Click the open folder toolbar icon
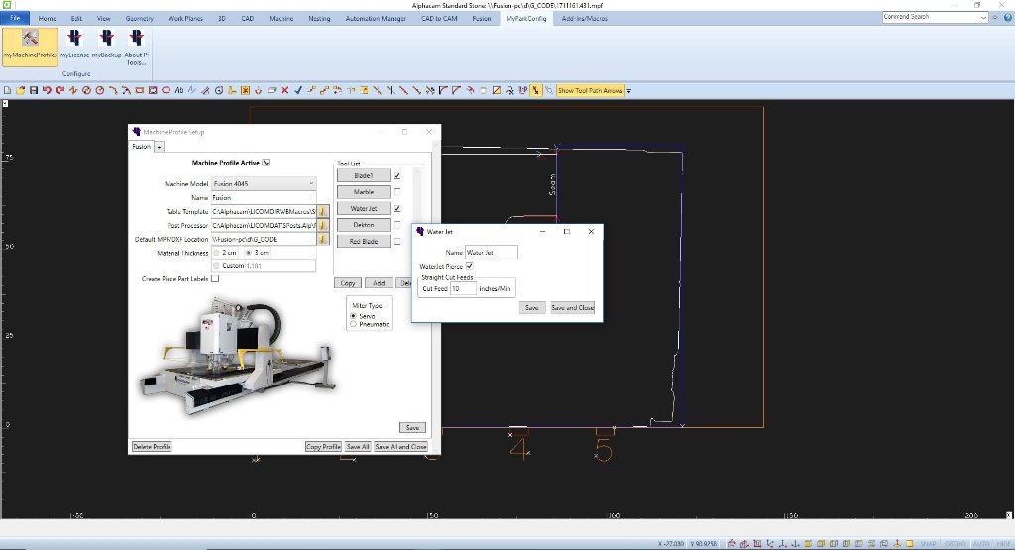This screenshot has height=550, width=1015. pyautogui.click(x=21, y=90)
